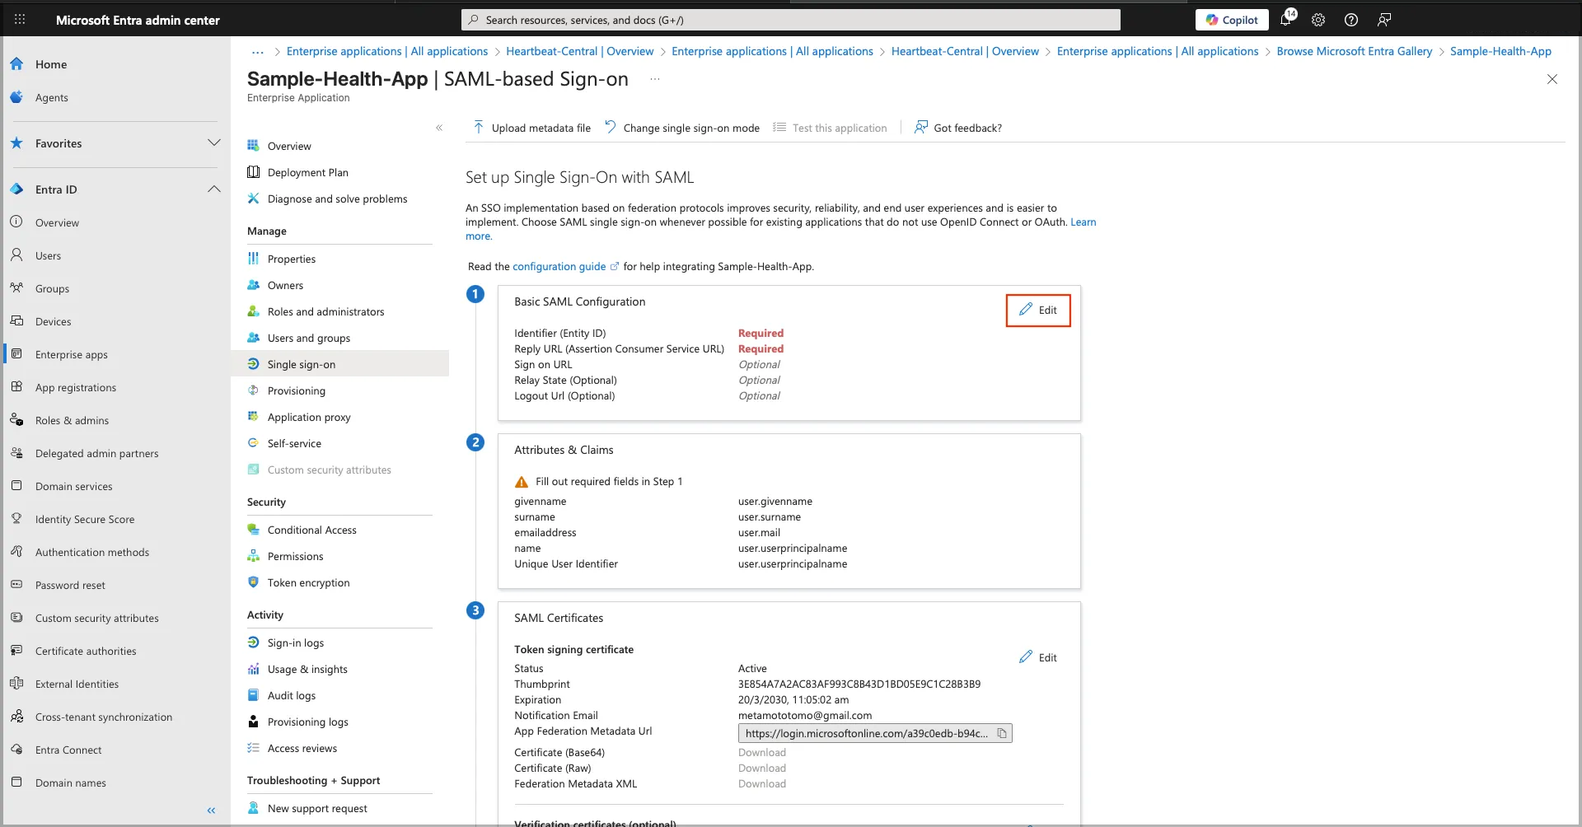This screenshot has height=827, width=1582.
Task: Open the Copilot button
Action: (1232, 20)
